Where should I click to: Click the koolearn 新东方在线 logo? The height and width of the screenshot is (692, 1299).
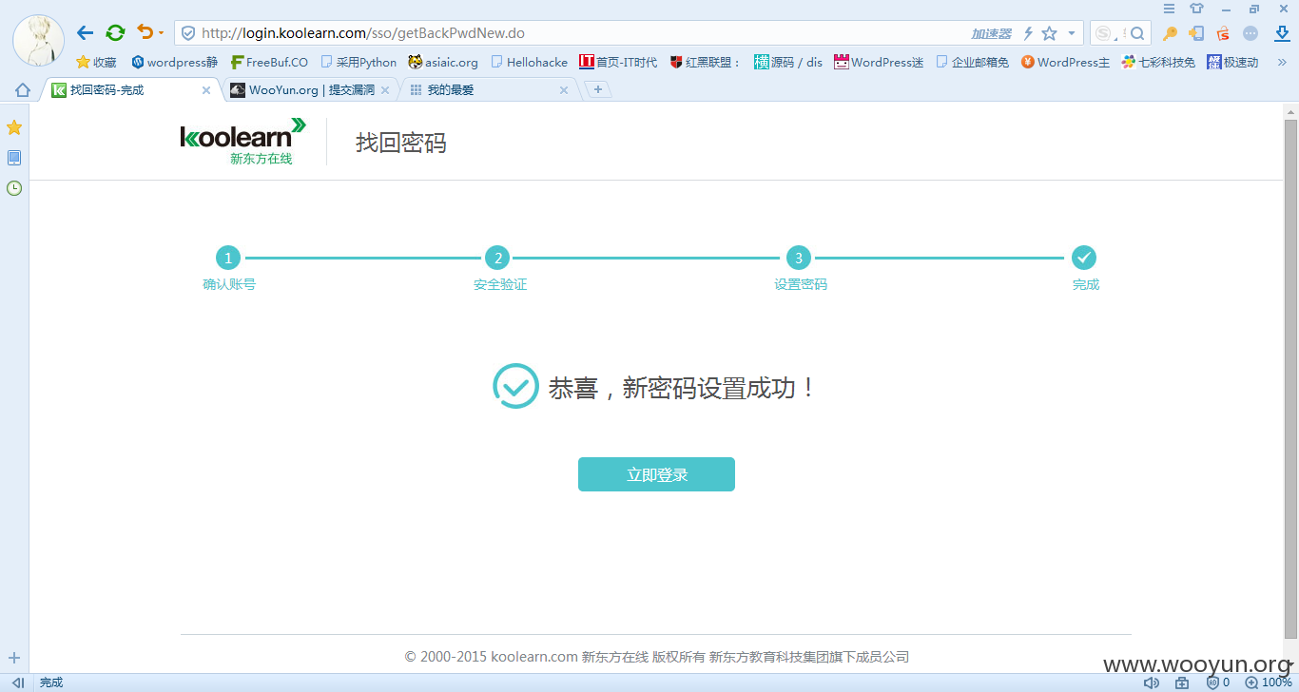click(243, 142)
